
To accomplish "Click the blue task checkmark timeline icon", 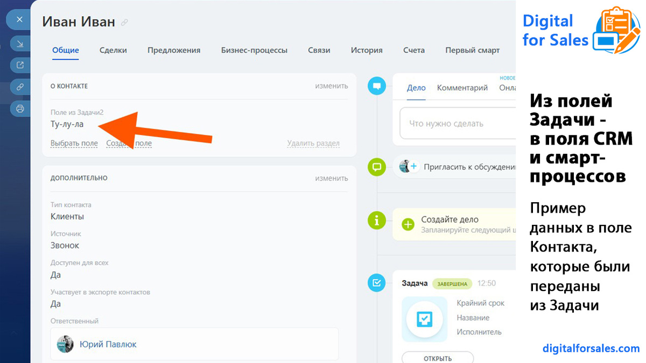I will pyautogui.click(x=377, y=282).
